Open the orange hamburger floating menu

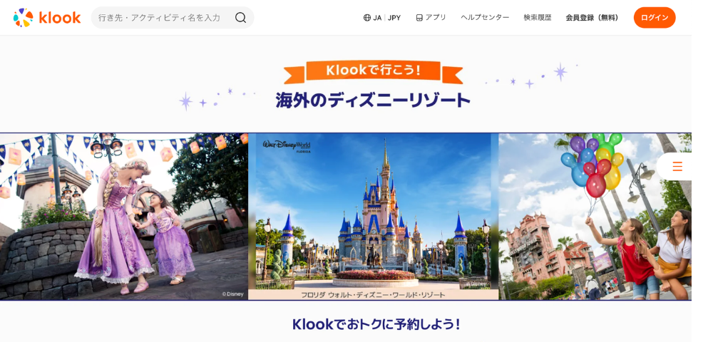[x=677, y=167]
